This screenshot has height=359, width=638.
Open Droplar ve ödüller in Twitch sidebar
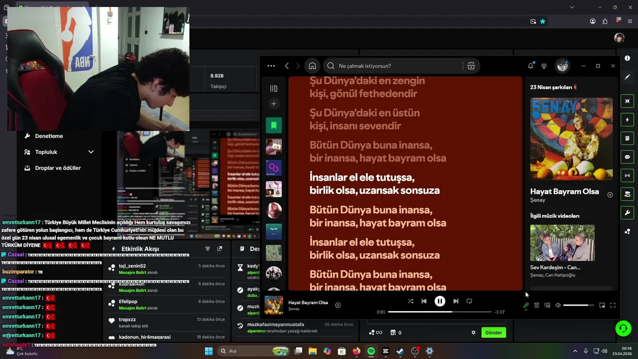point(58,168)
